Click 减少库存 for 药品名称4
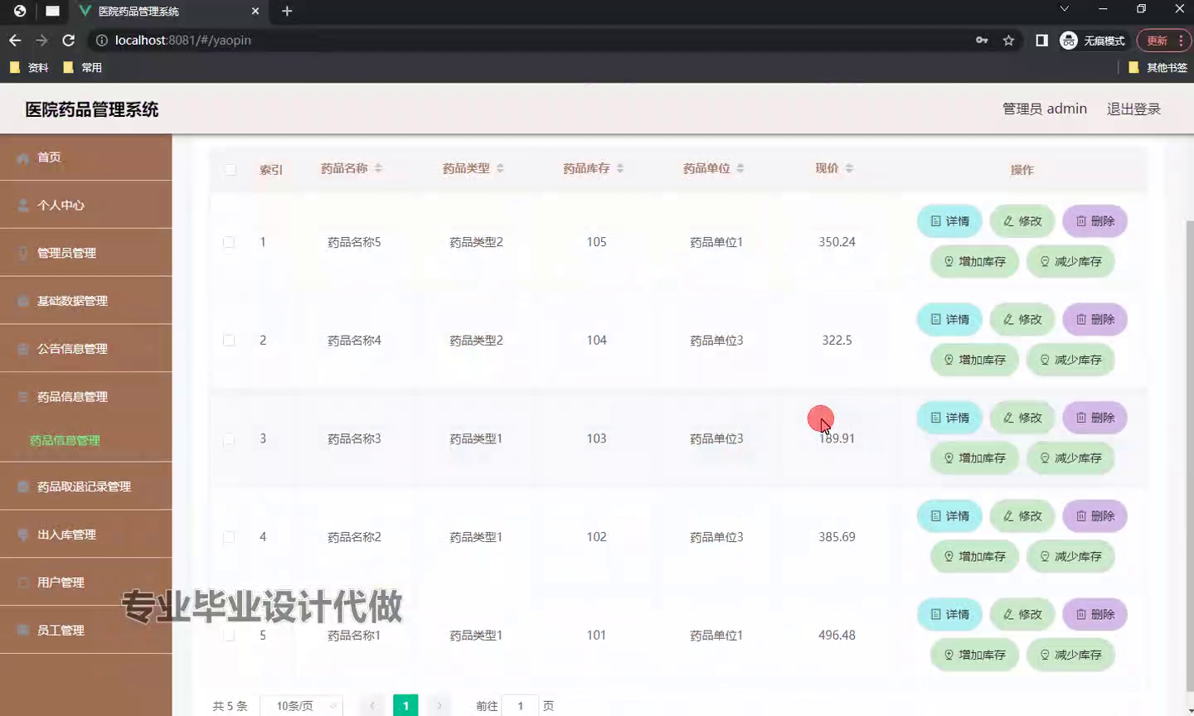The image size is (1194, 716). pyautogui.click(x=1070, y=360)
